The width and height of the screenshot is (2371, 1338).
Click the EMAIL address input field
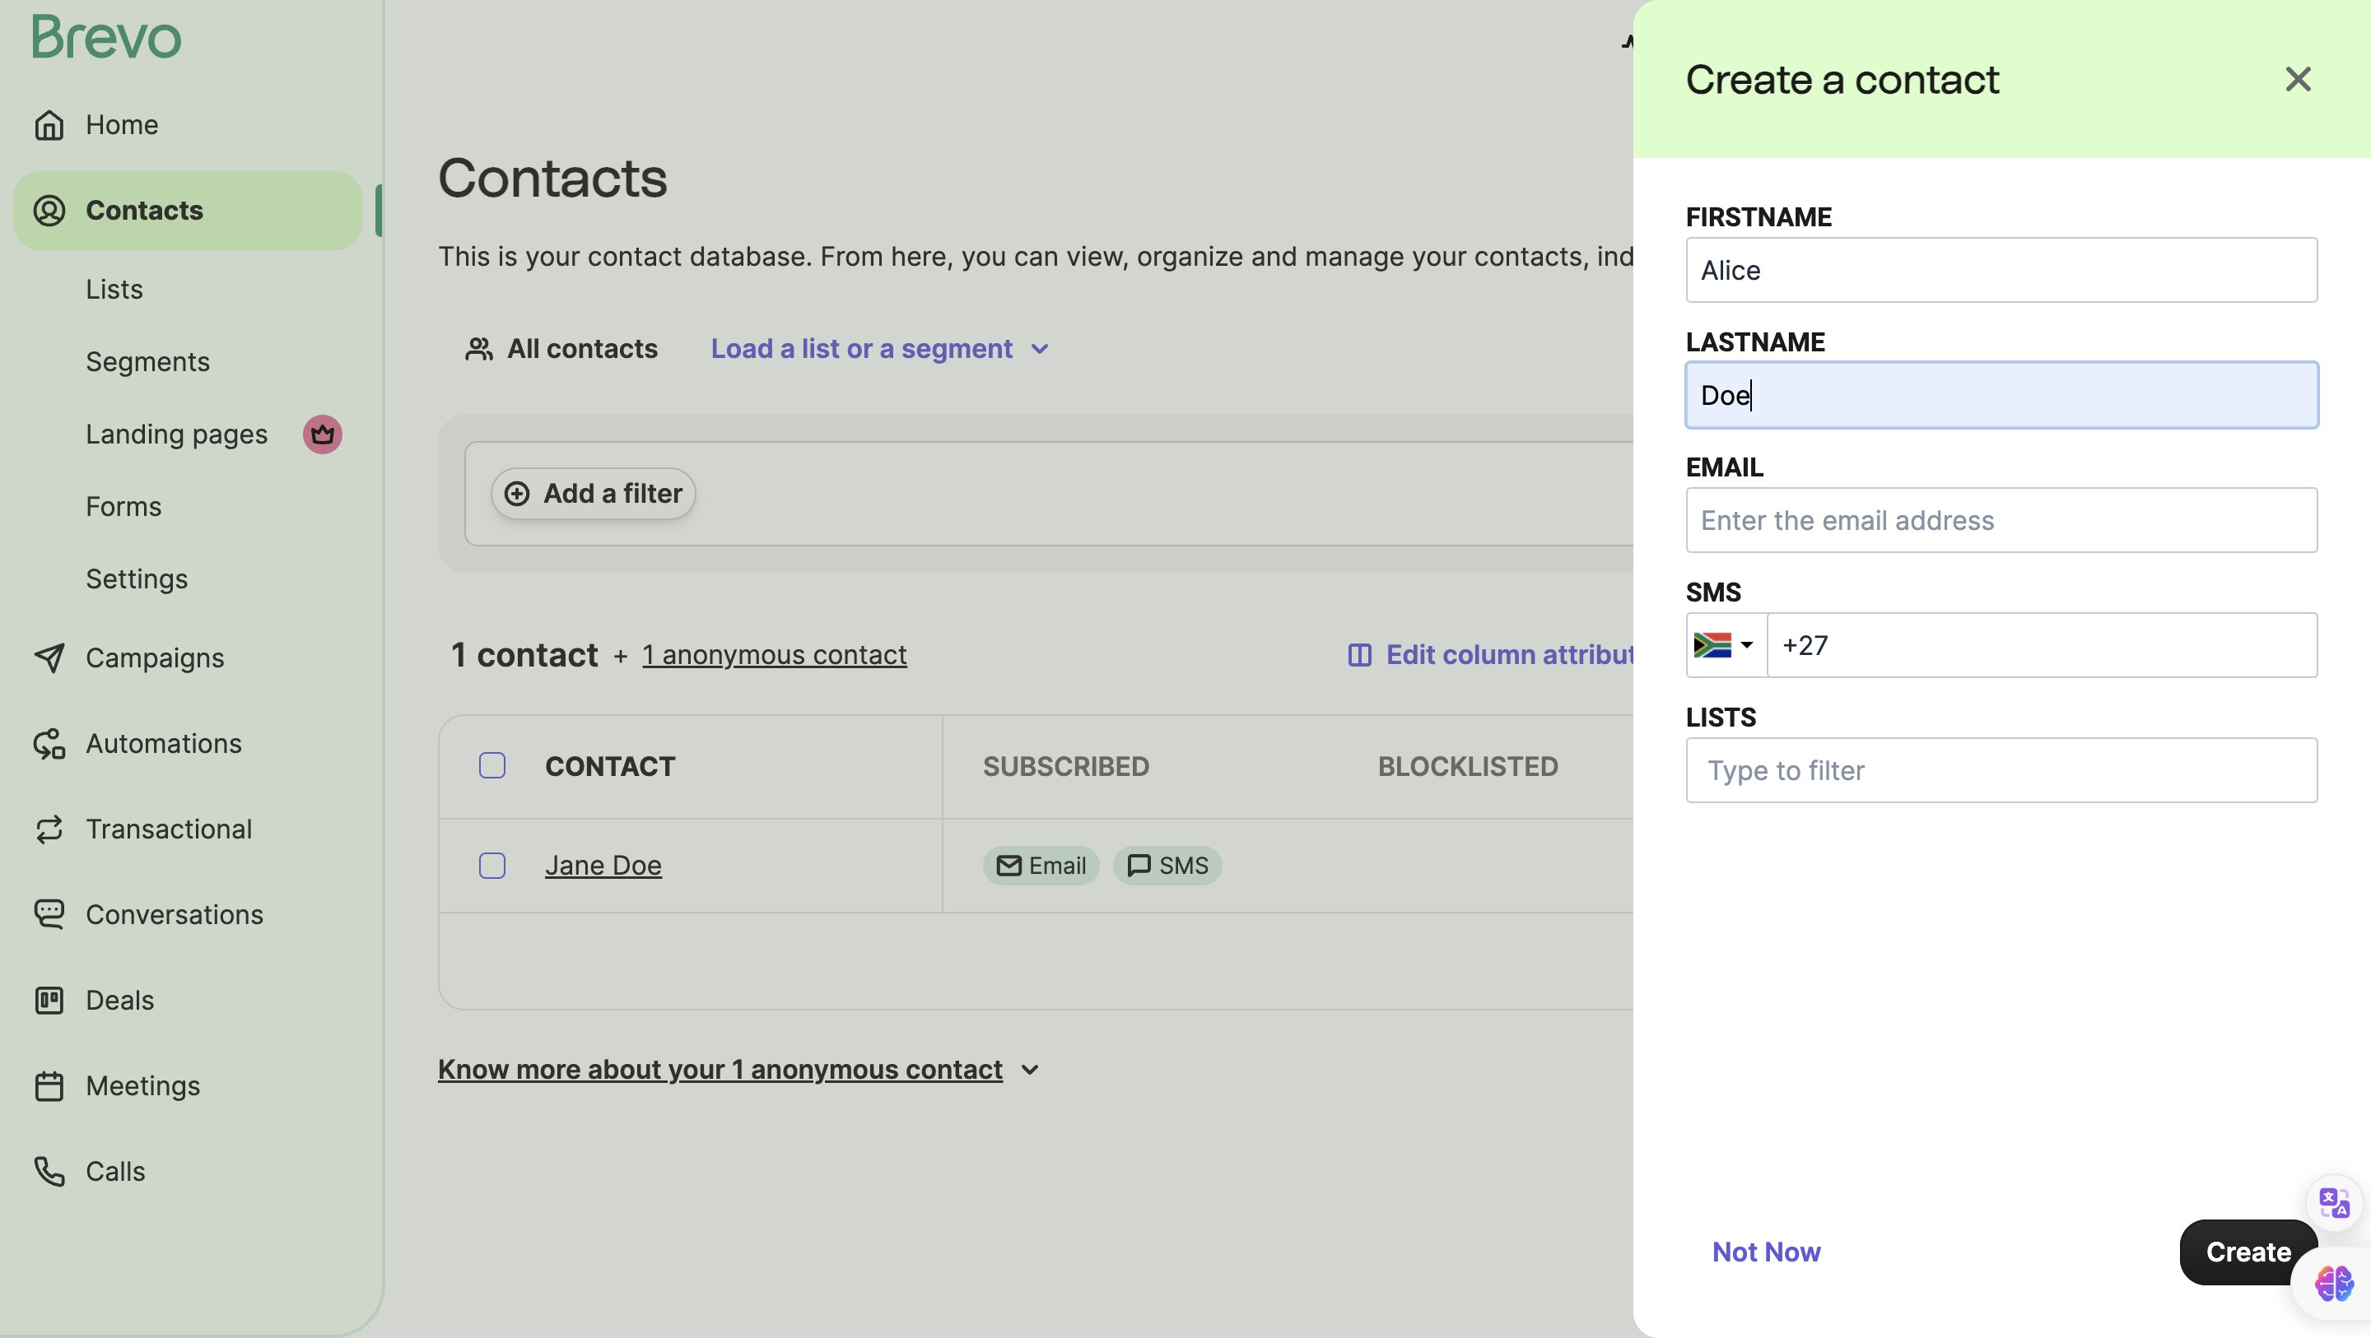(x=2001, y=520)
